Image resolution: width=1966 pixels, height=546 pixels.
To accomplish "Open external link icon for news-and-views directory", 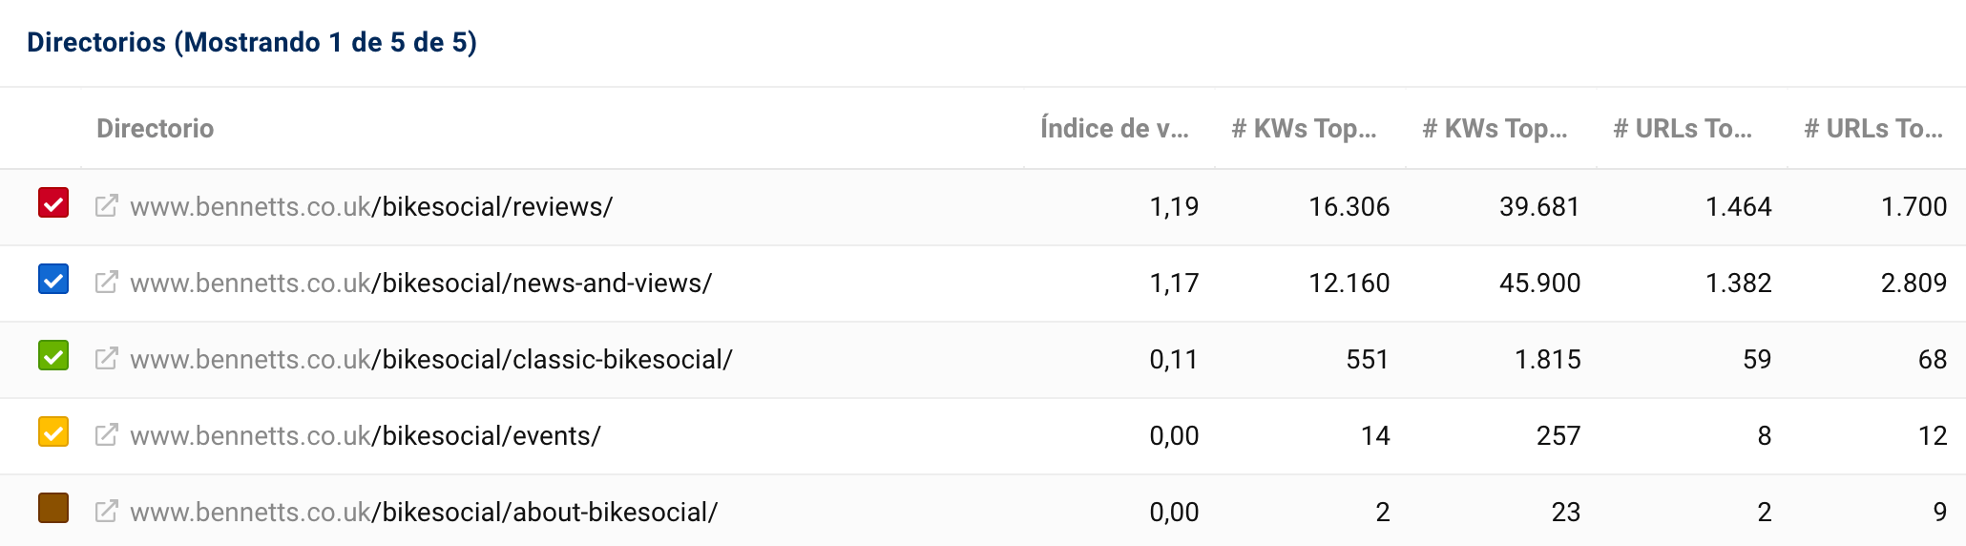I will (106, 283).
